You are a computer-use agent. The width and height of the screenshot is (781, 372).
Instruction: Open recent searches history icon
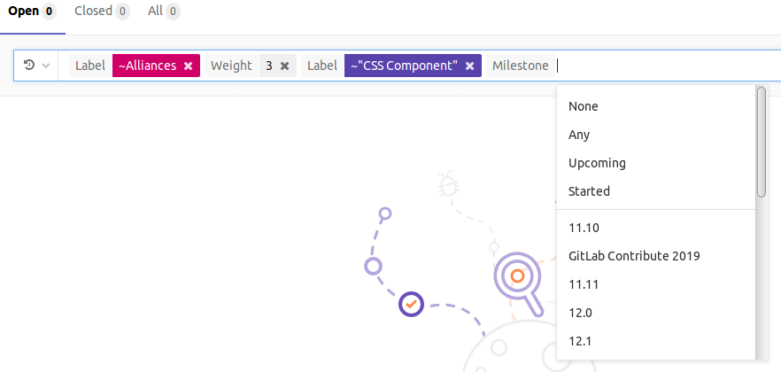coord(29,65)
